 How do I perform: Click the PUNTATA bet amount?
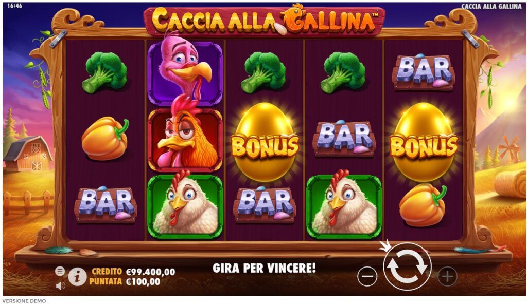pyautogui.click(x=143, y=282)
